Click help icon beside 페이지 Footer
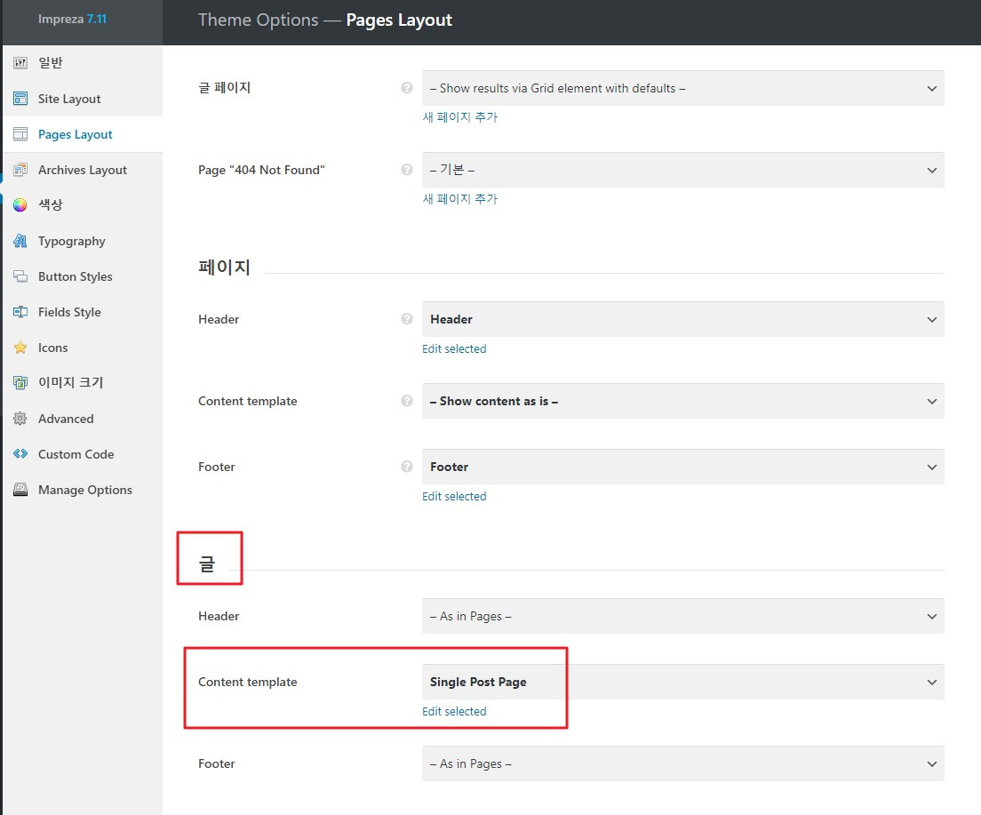 point(407,467)
